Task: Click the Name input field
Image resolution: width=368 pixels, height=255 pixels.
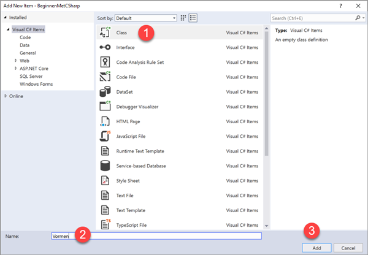Action: pyautogui.click(x=156, y=236)
